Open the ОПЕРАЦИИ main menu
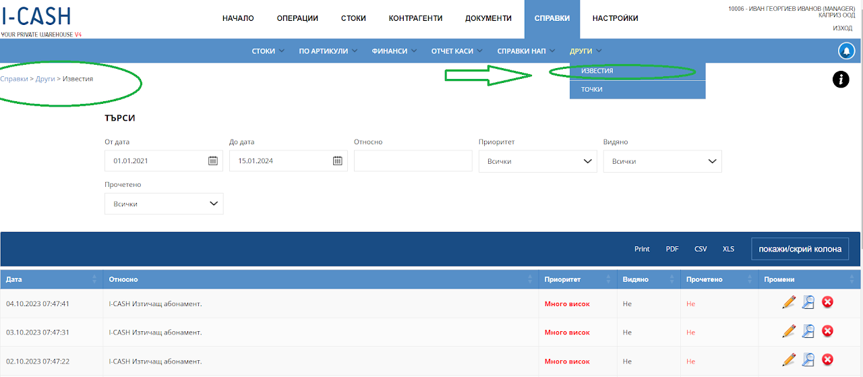Viewport: 863px width, 377px height. pos(297,18)
